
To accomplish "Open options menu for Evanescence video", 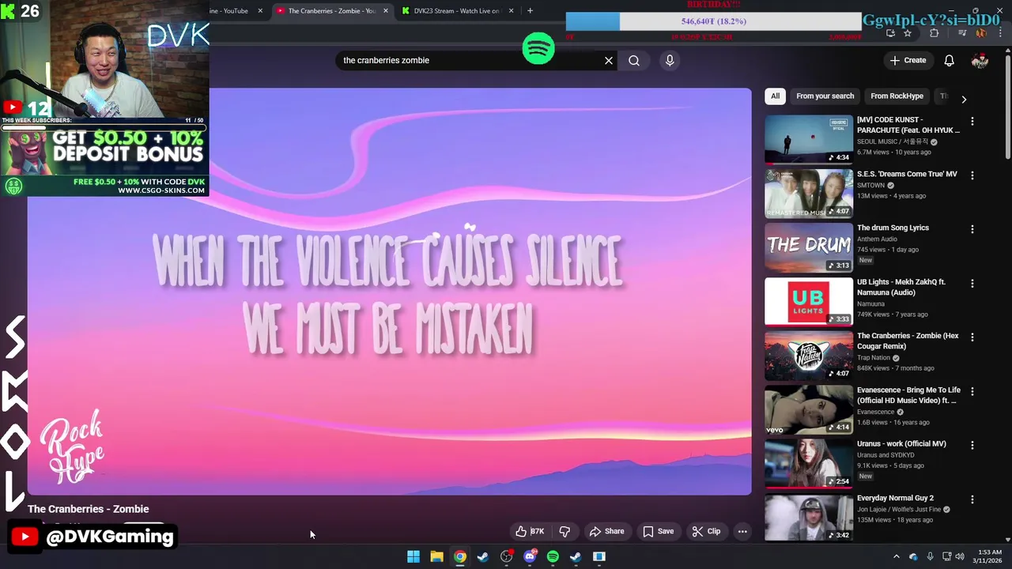I will click(x=972, y=391).
